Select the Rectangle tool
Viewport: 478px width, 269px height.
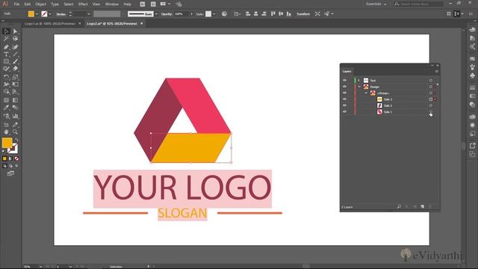pyautogui.click(x=6, y=61)
